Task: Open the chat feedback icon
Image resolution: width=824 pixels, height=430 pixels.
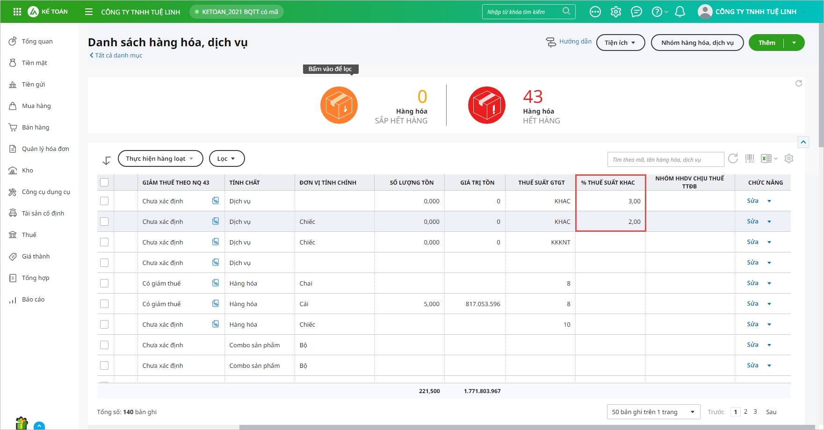Action: coord(636,12)
